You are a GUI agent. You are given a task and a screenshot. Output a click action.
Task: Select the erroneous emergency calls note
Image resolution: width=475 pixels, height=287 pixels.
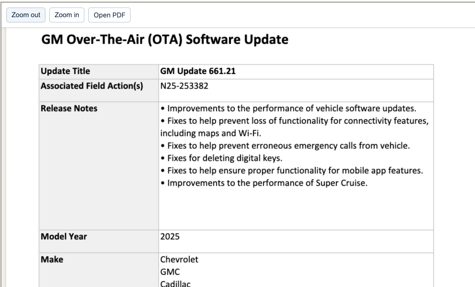point(285,146)
